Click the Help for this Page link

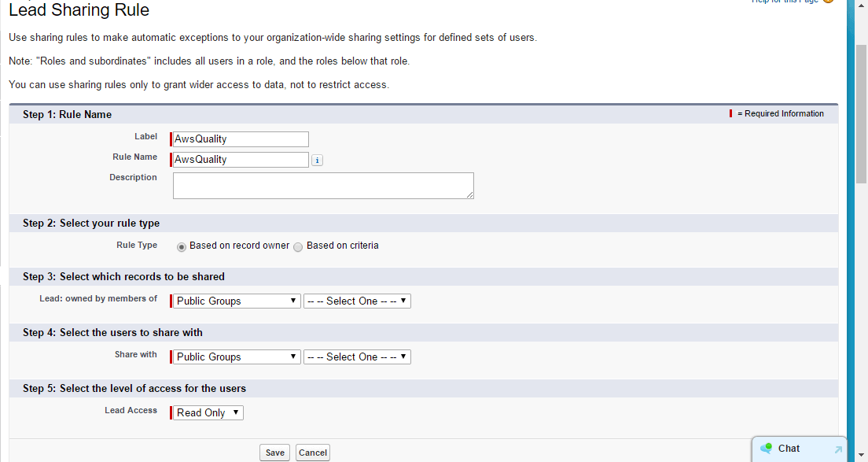point(786,2)
